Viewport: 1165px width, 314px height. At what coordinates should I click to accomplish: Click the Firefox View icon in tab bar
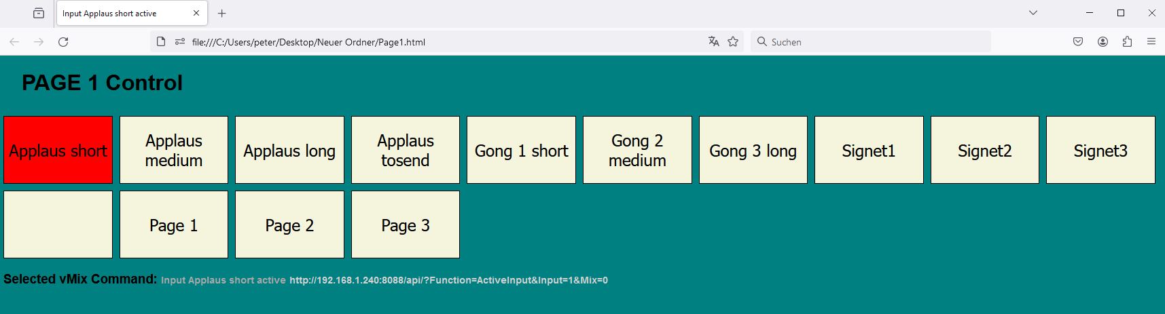click(39, 14)
